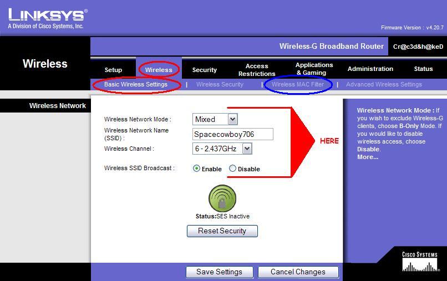Open the More... help link
This screenshot has width=447, height=281.
368,157
